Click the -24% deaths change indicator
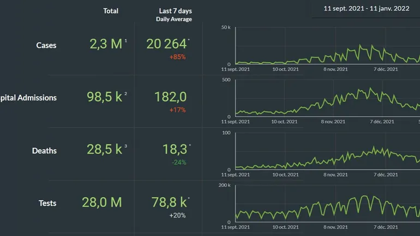 point(178,162)
